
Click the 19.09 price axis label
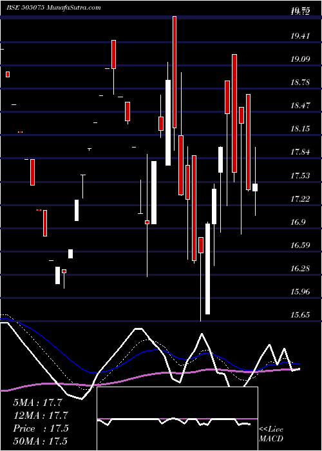[x=301, y=59]
